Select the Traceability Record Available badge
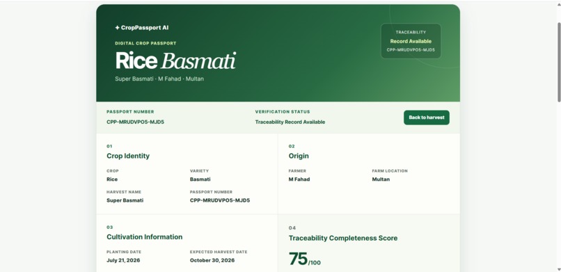Screen dimensions: 561x272 tap(411, 41)
